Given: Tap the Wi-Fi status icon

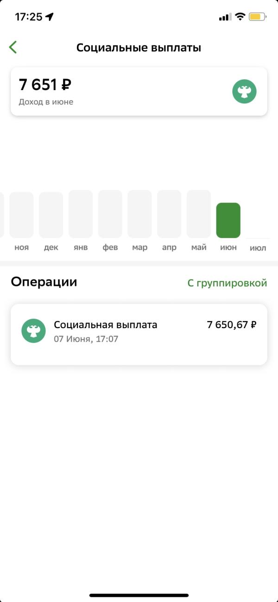Looking at the screenshot, I should (x=240, y=17).
